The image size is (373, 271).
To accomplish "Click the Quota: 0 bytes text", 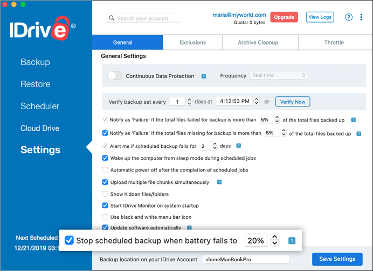I will [250, 23].
